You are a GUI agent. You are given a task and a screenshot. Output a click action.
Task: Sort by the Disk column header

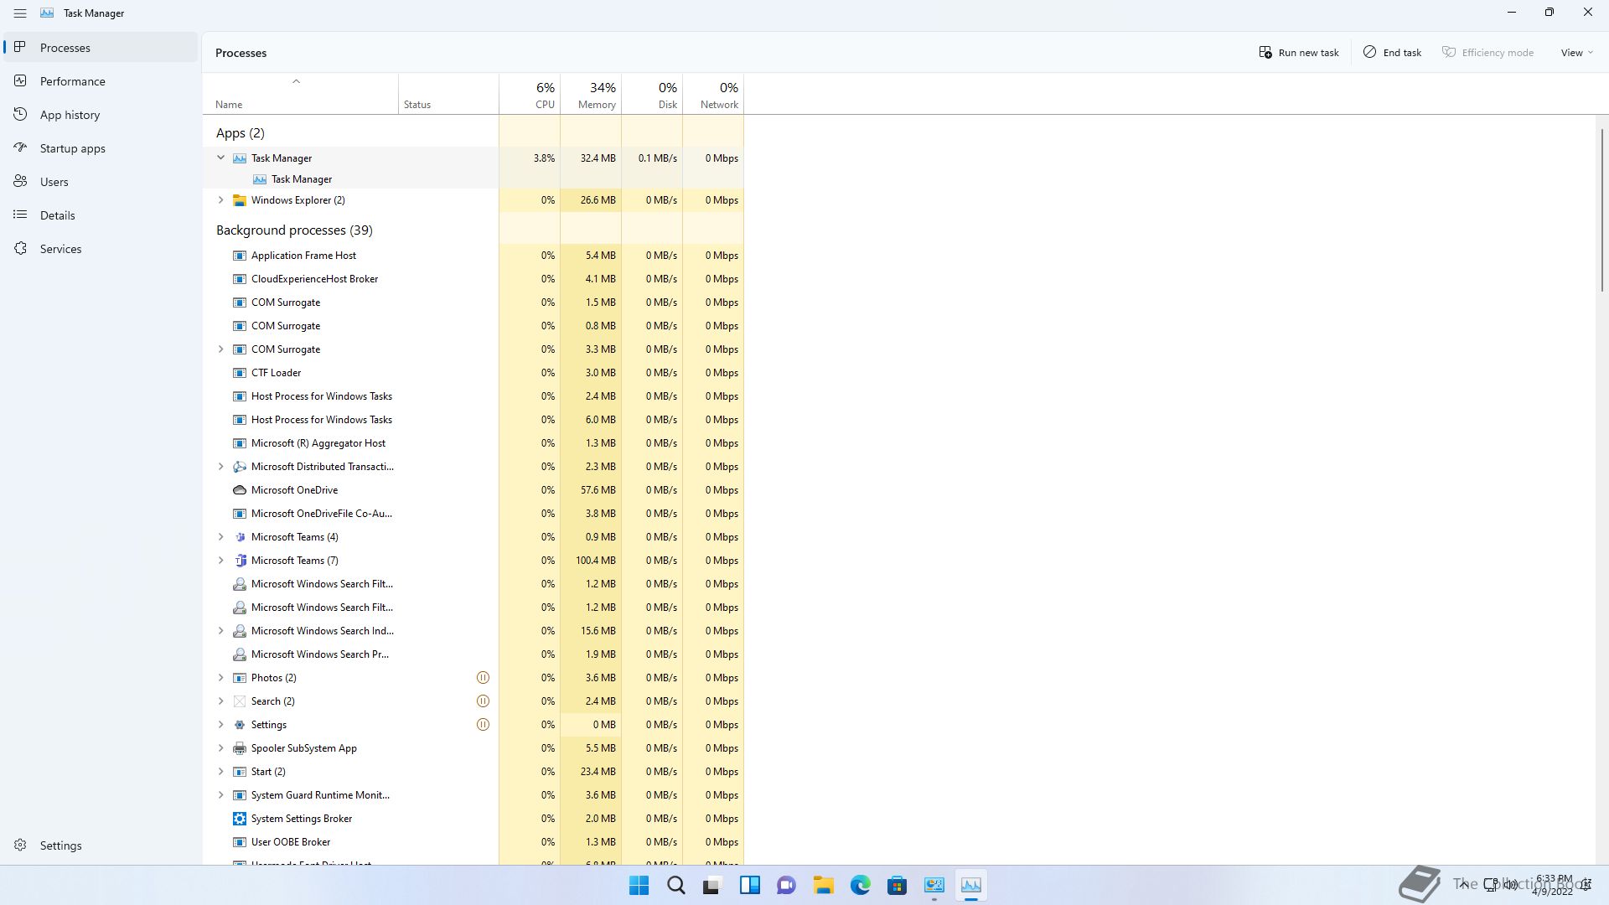point(652,94)
